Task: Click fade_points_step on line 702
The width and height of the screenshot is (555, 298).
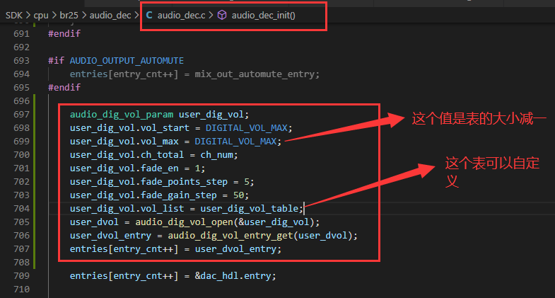Action: (x=184, y=182)
